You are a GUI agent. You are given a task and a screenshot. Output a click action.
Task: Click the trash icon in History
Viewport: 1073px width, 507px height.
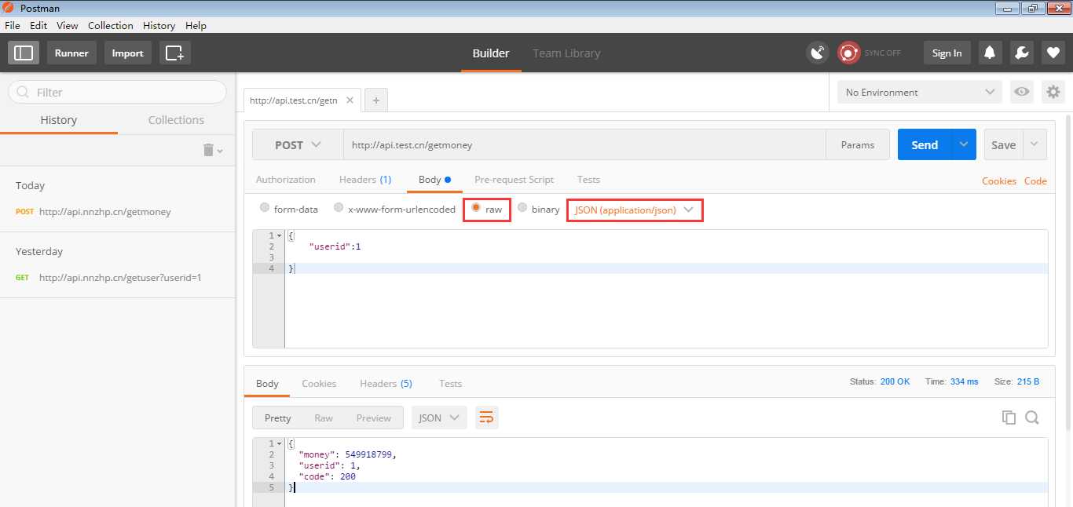click(x=209, y=150)
